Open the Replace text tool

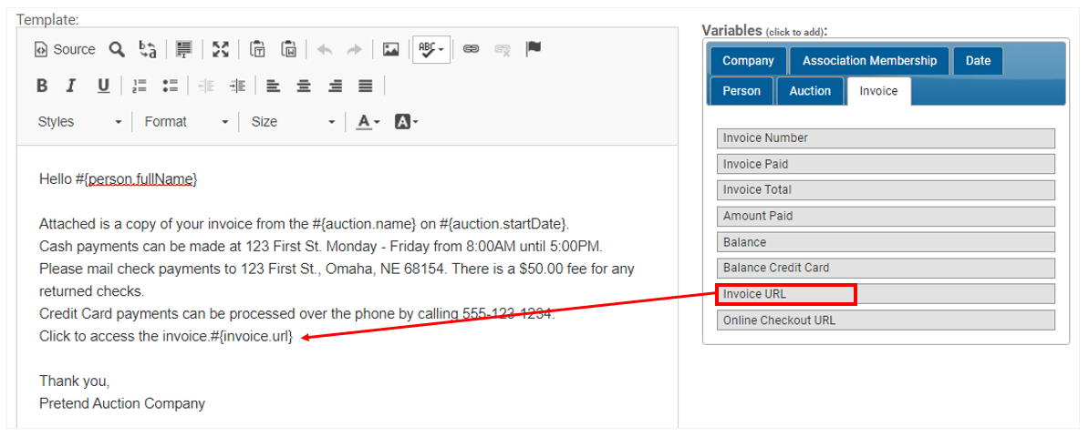147,49
